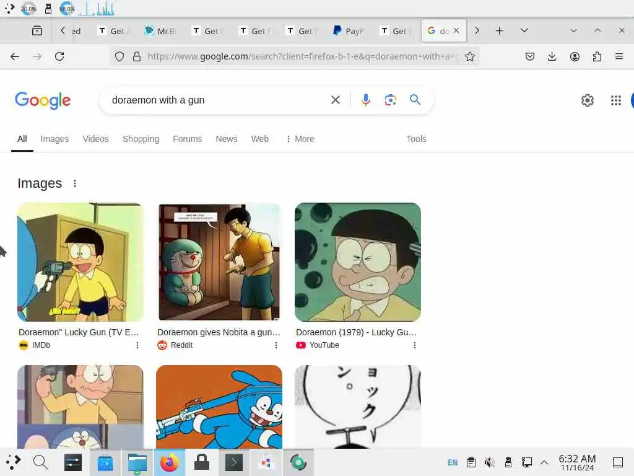
Task: Expand the More search filters menu
Action: [300, 139]
